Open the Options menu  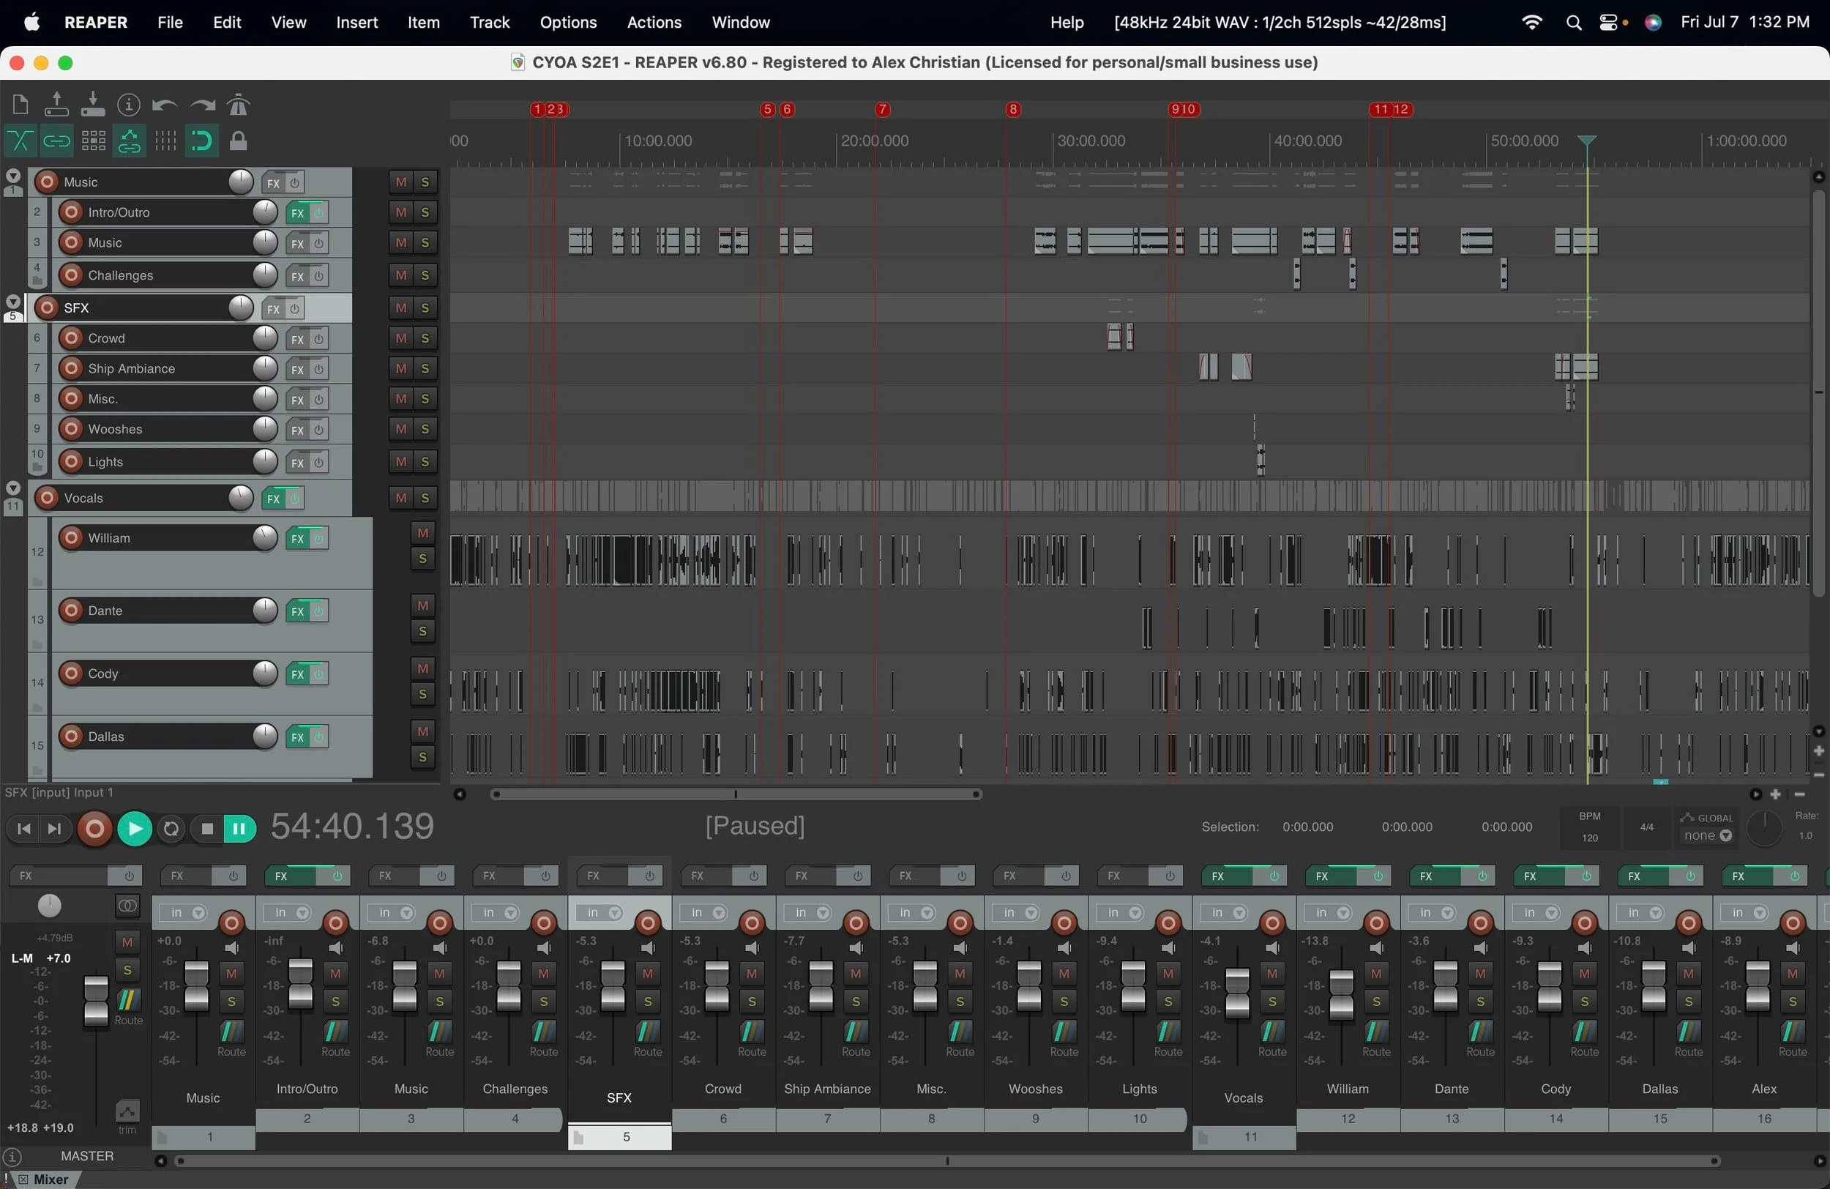coord(567,21)
